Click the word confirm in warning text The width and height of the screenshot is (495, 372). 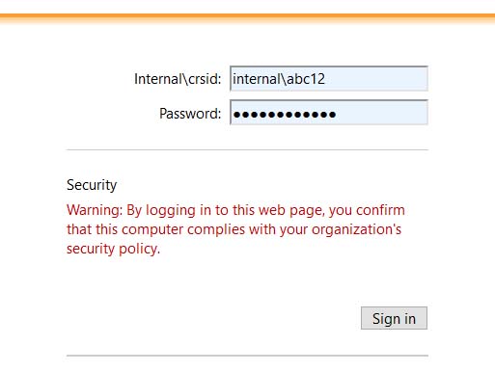point(380,210)
